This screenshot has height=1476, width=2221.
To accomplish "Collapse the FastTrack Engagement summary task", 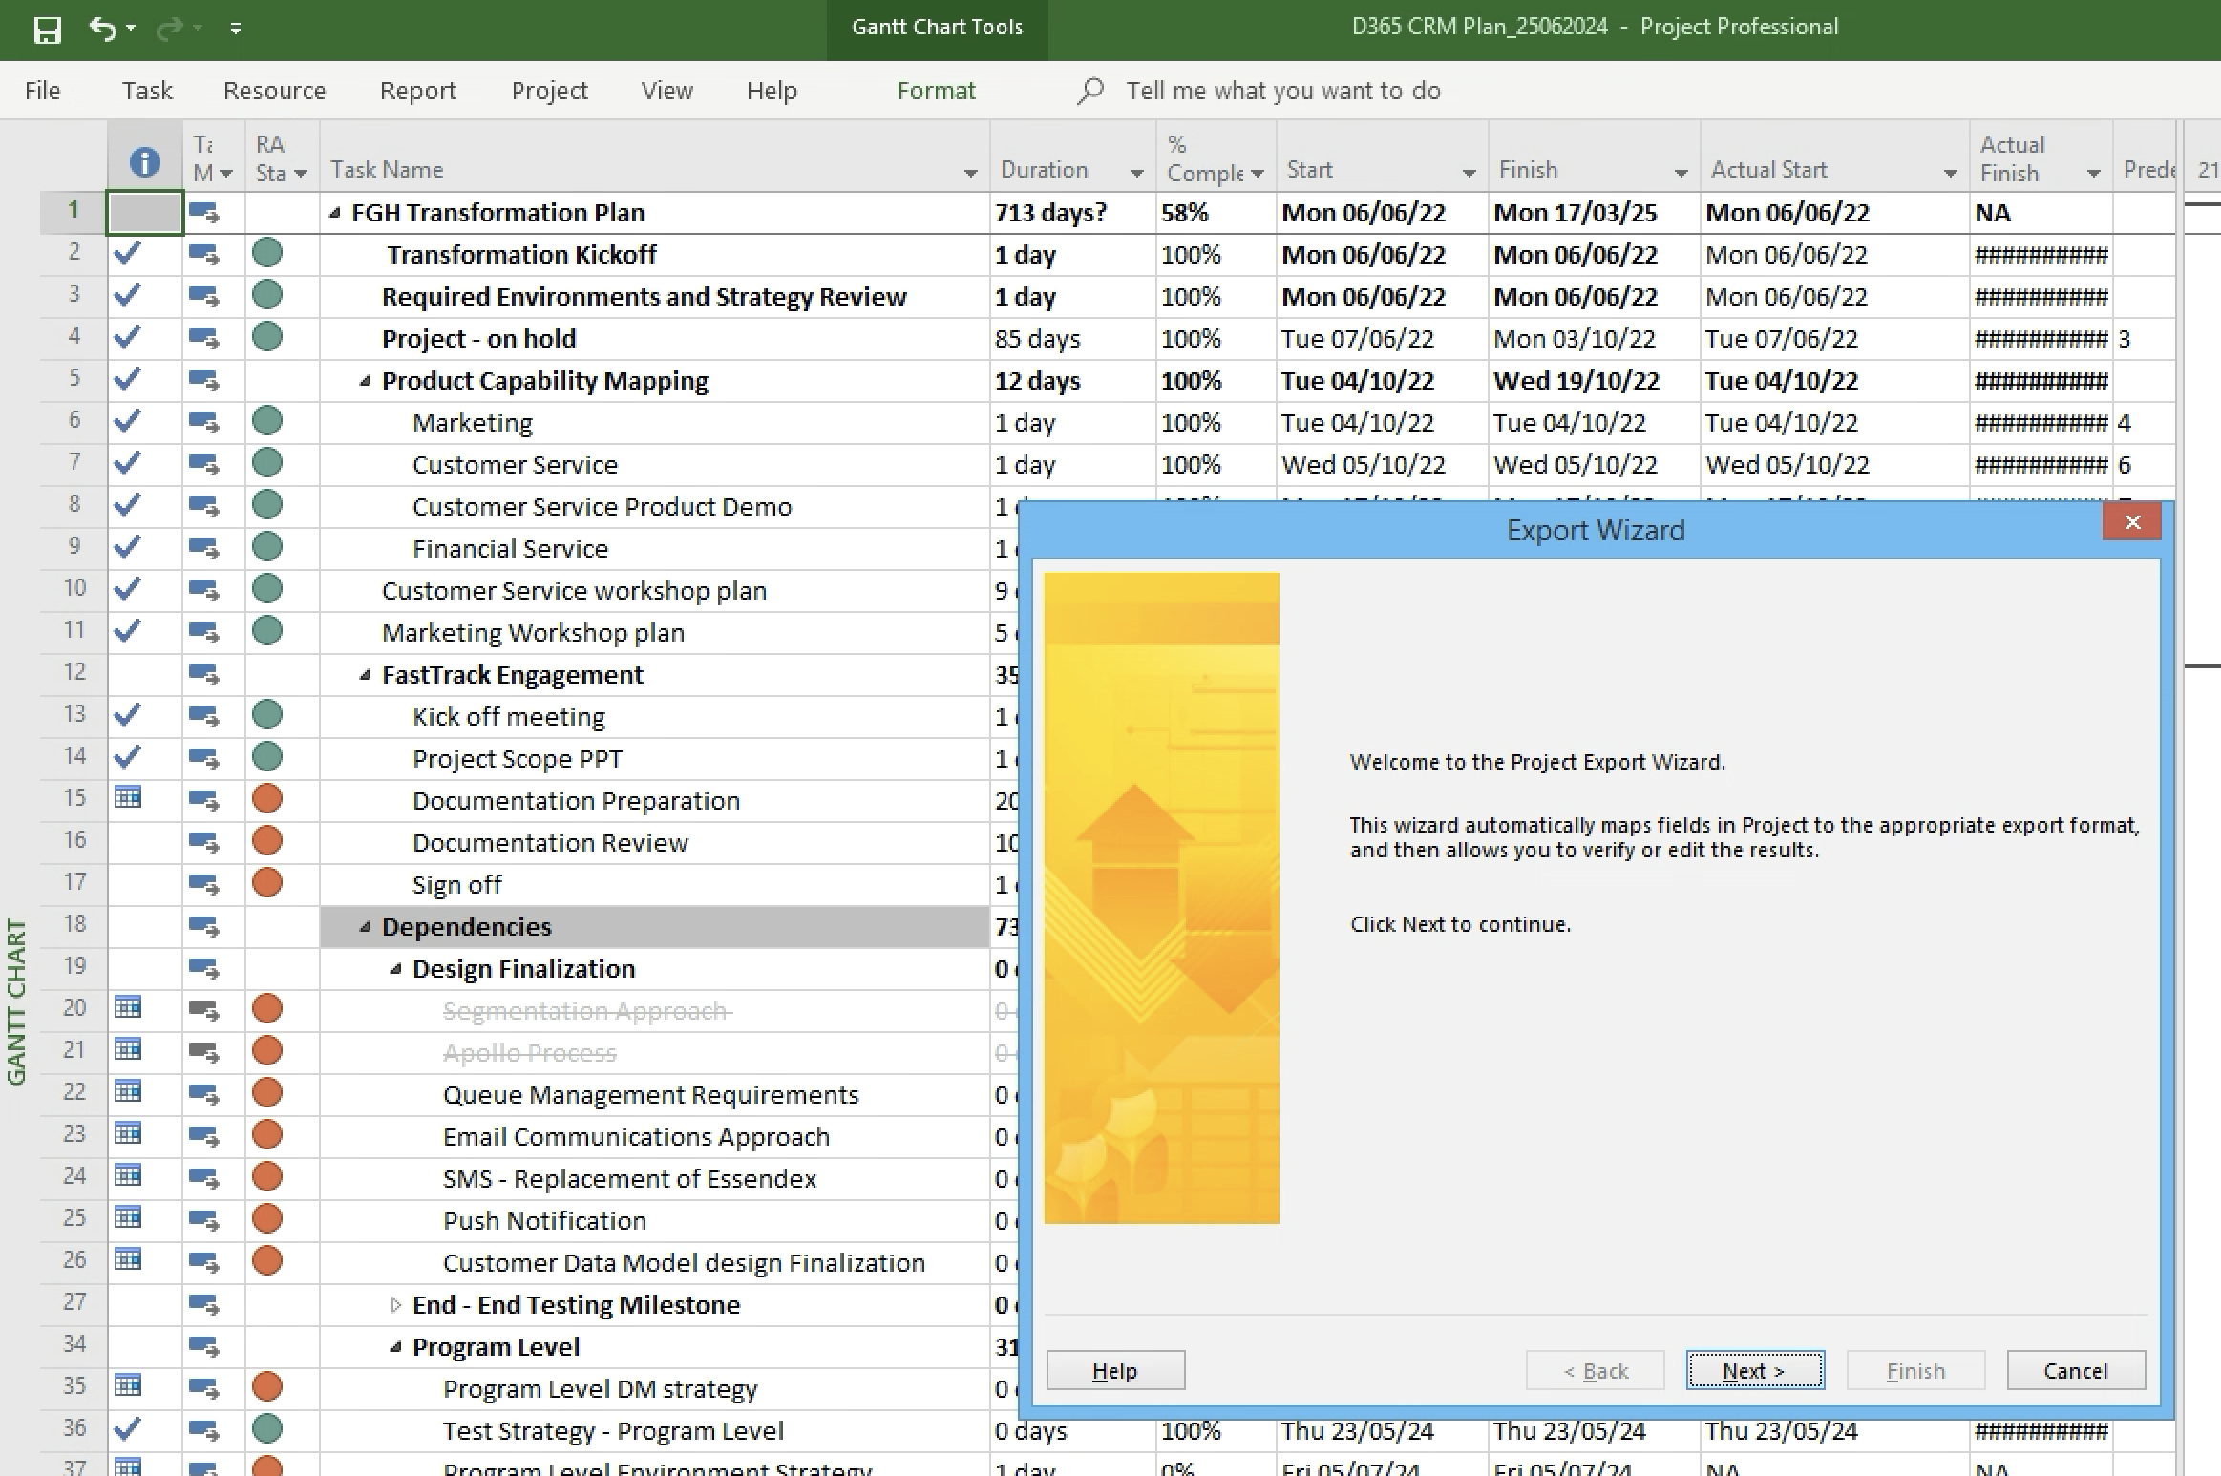I will tap(365, 675).
